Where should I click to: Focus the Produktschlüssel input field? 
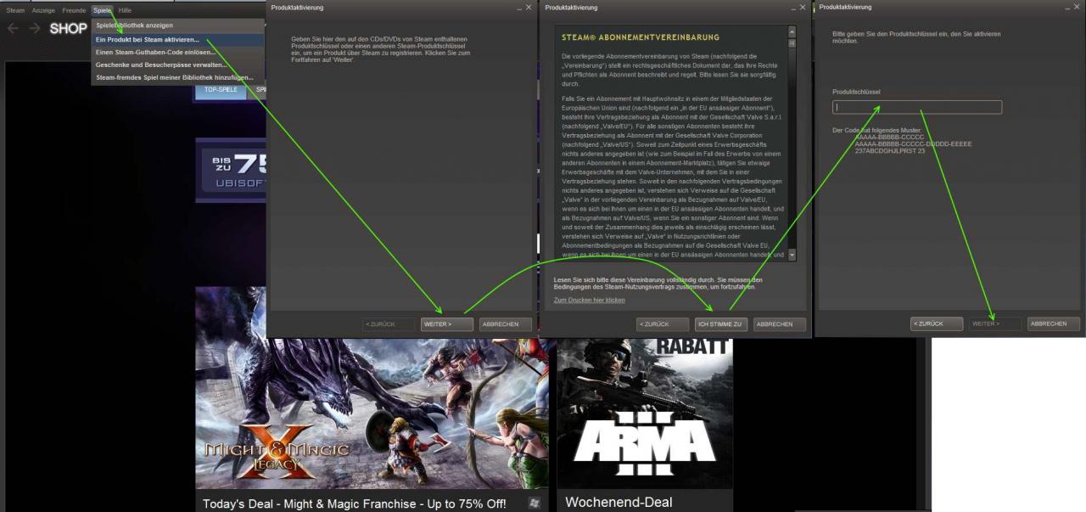pos(916,107)
